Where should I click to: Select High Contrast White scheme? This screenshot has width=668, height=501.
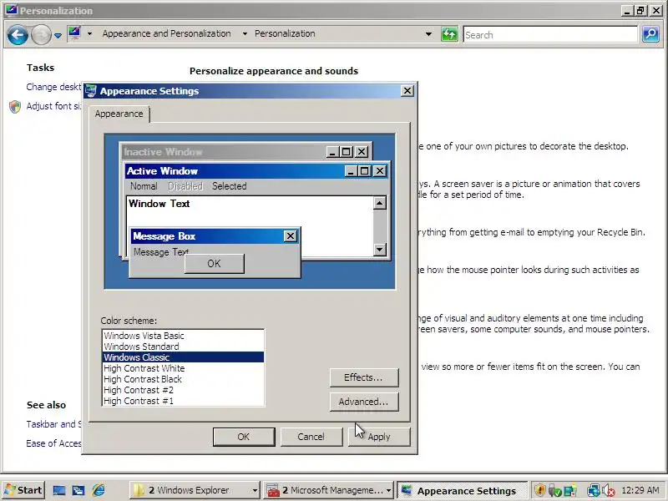(183, 368)
